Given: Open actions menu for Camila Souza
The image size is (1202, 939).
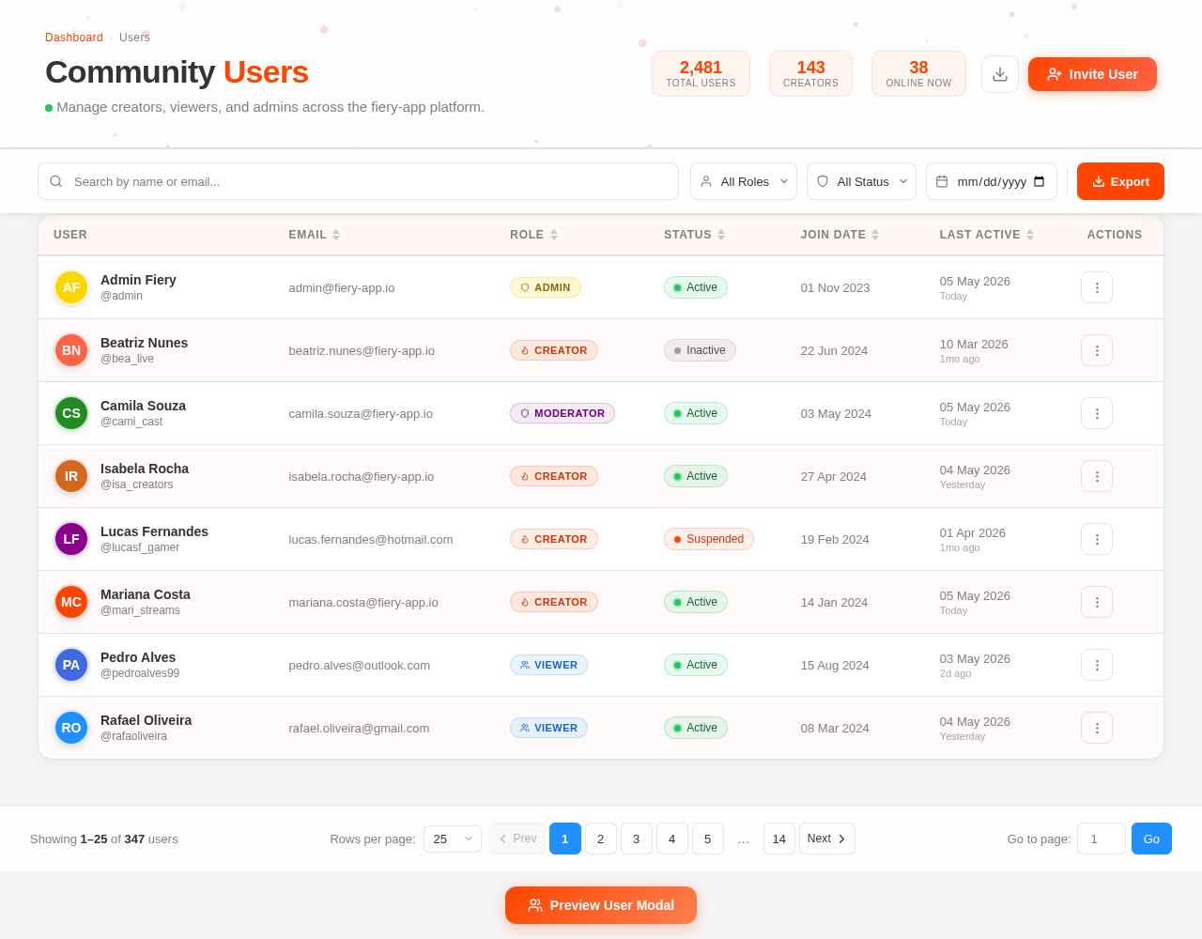Looking at the screenshot, I should 1097,413.
